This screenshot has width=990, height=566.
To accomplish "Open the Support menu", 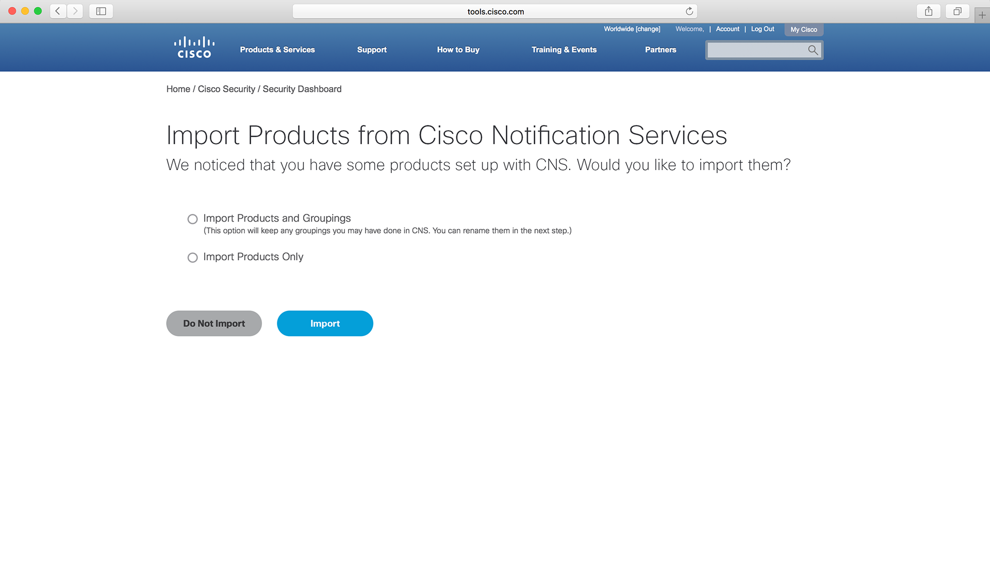I will point(371,49).
